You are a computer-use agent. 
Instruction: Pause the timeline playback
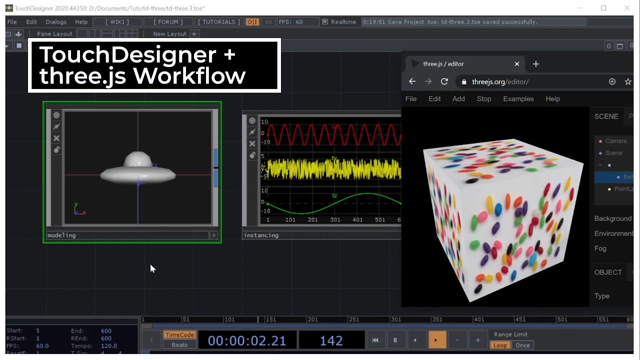(395, 340)
